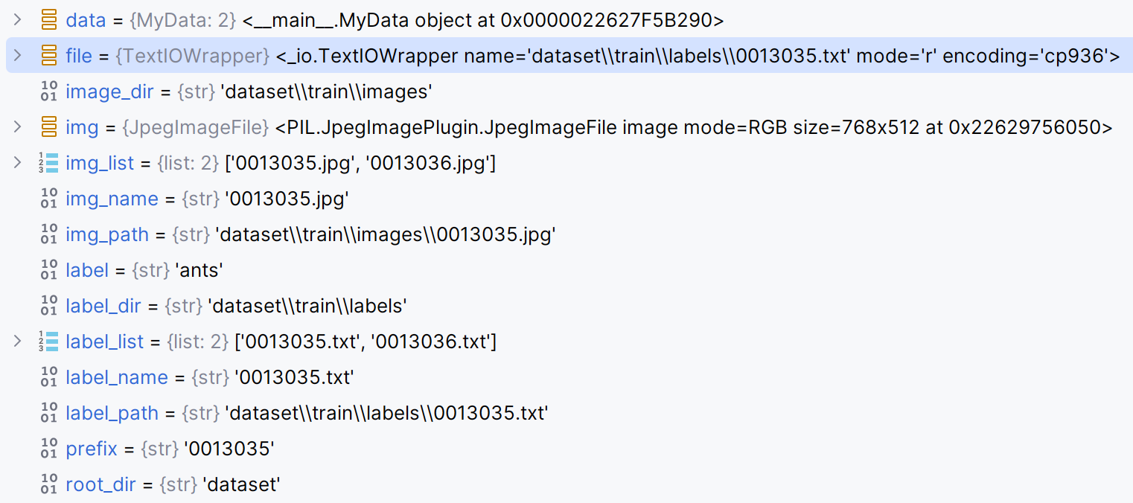Expand the file TextIOWrapper node
Viewport: 1133px width, 503px height.
click(17, 56)
